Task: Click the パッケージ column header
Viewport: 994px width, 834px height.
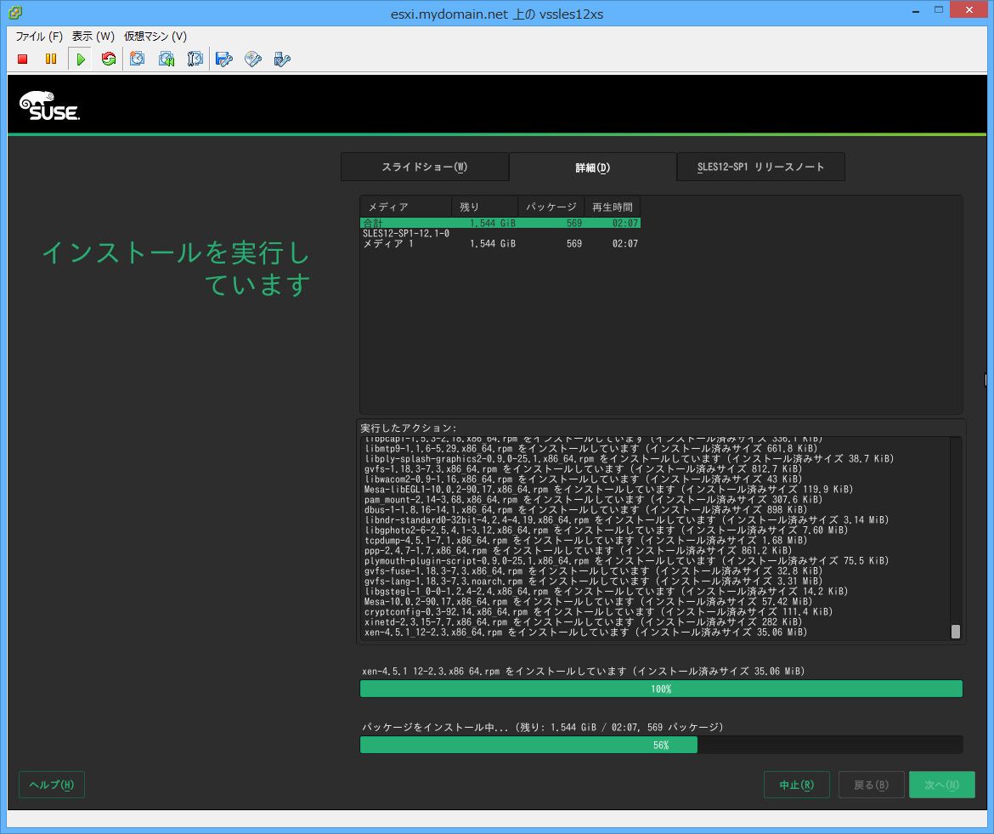Action: pyautogui.click(x=551, y=207)
